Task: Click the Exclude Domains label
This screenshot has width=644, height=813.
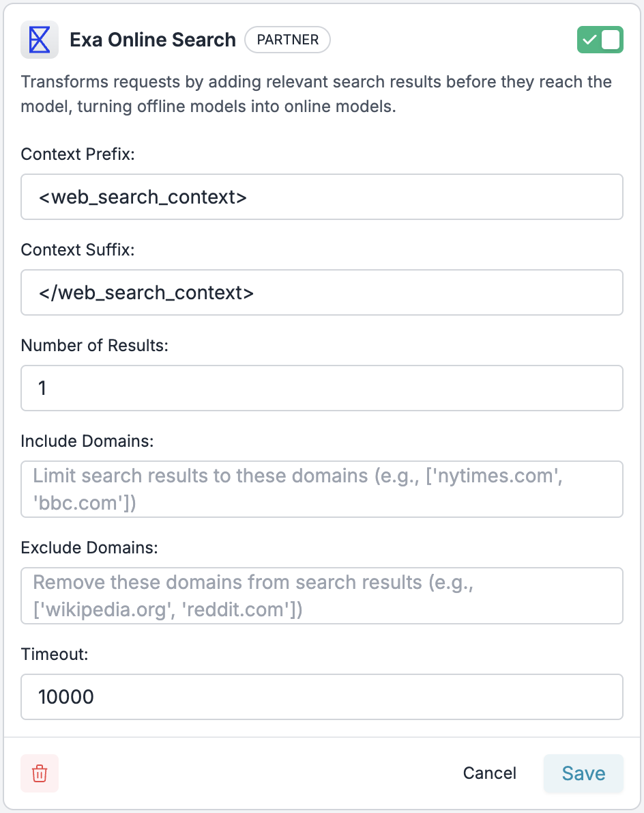Action: point(89,547)
